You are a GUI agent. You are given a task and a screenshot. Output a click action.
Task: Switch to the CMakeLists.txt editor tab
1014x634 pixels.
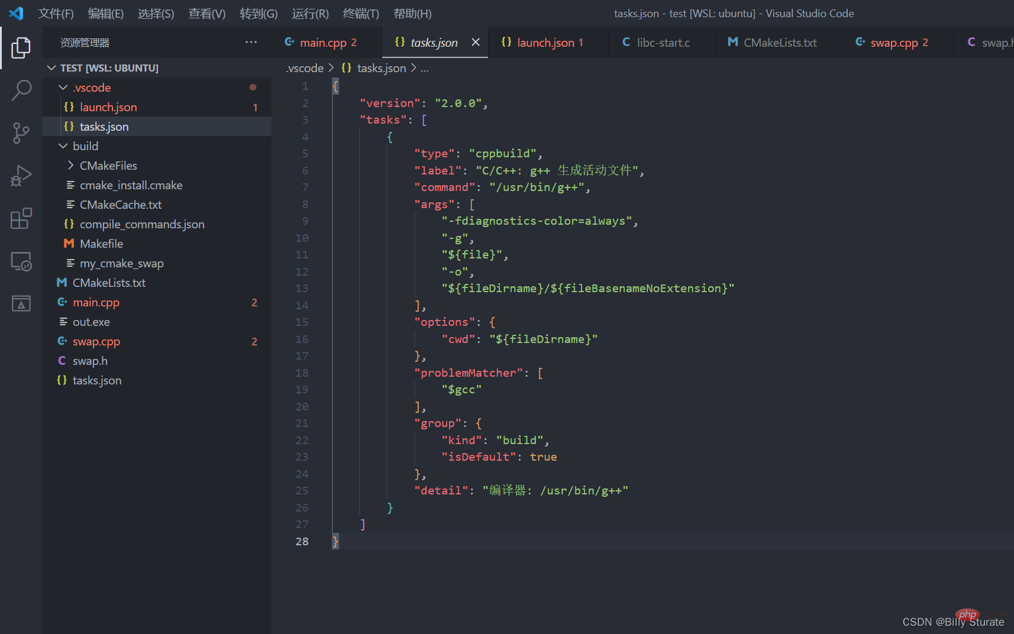point(779,43)
